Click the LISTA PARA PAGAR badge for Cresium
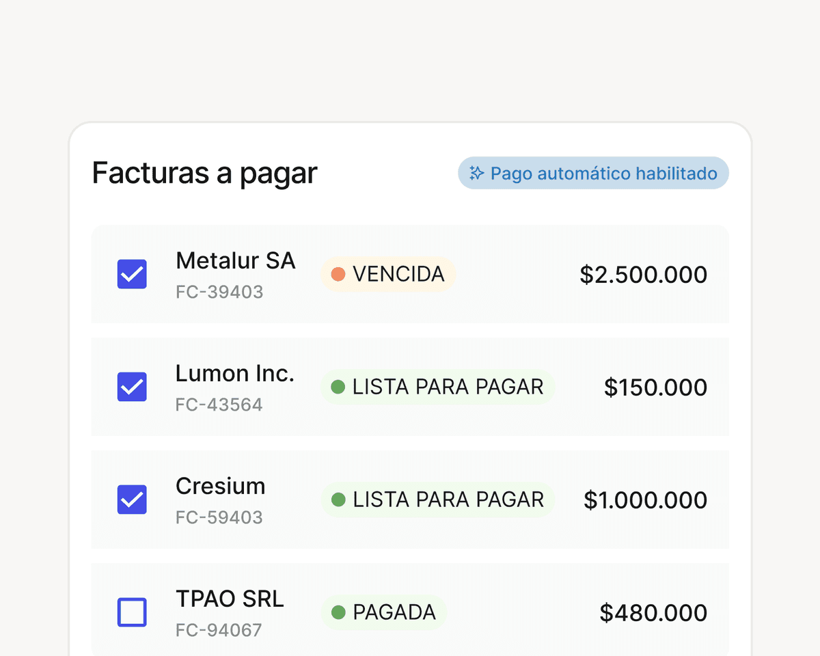The height and width of the screenshot is (656, 820). tap(437, 500)
